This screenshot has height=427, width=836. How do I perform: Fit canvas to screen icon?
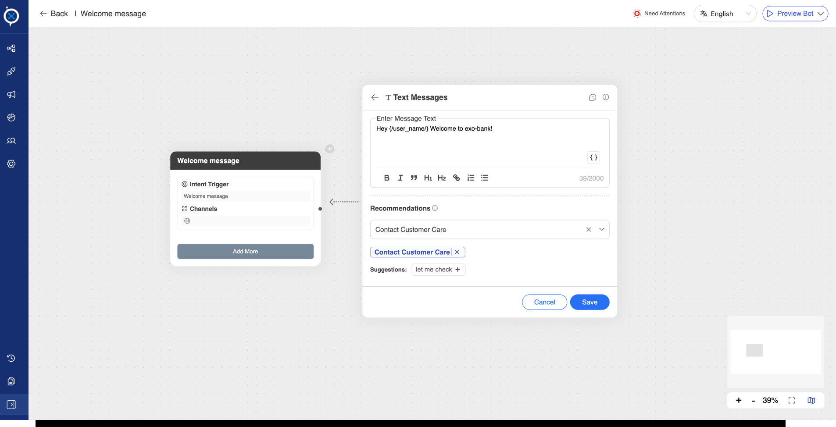pos(792,400)
